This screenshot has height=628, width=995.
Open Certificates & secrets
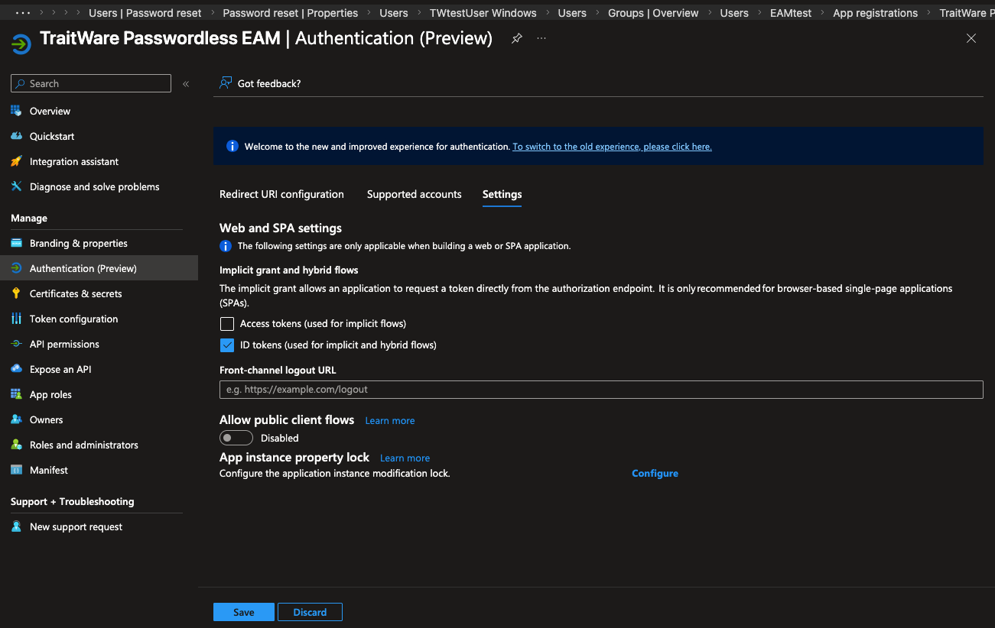pos(76,294)
